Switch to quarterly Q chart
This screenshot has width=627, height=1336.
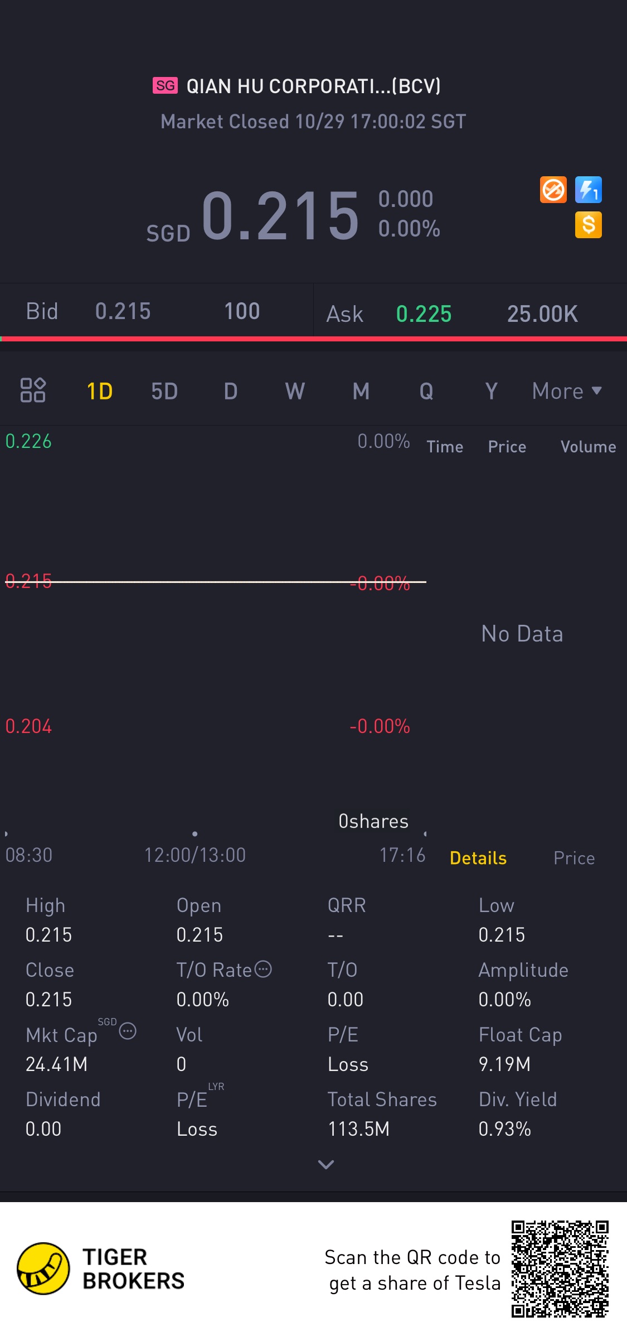tap(426, 391)
